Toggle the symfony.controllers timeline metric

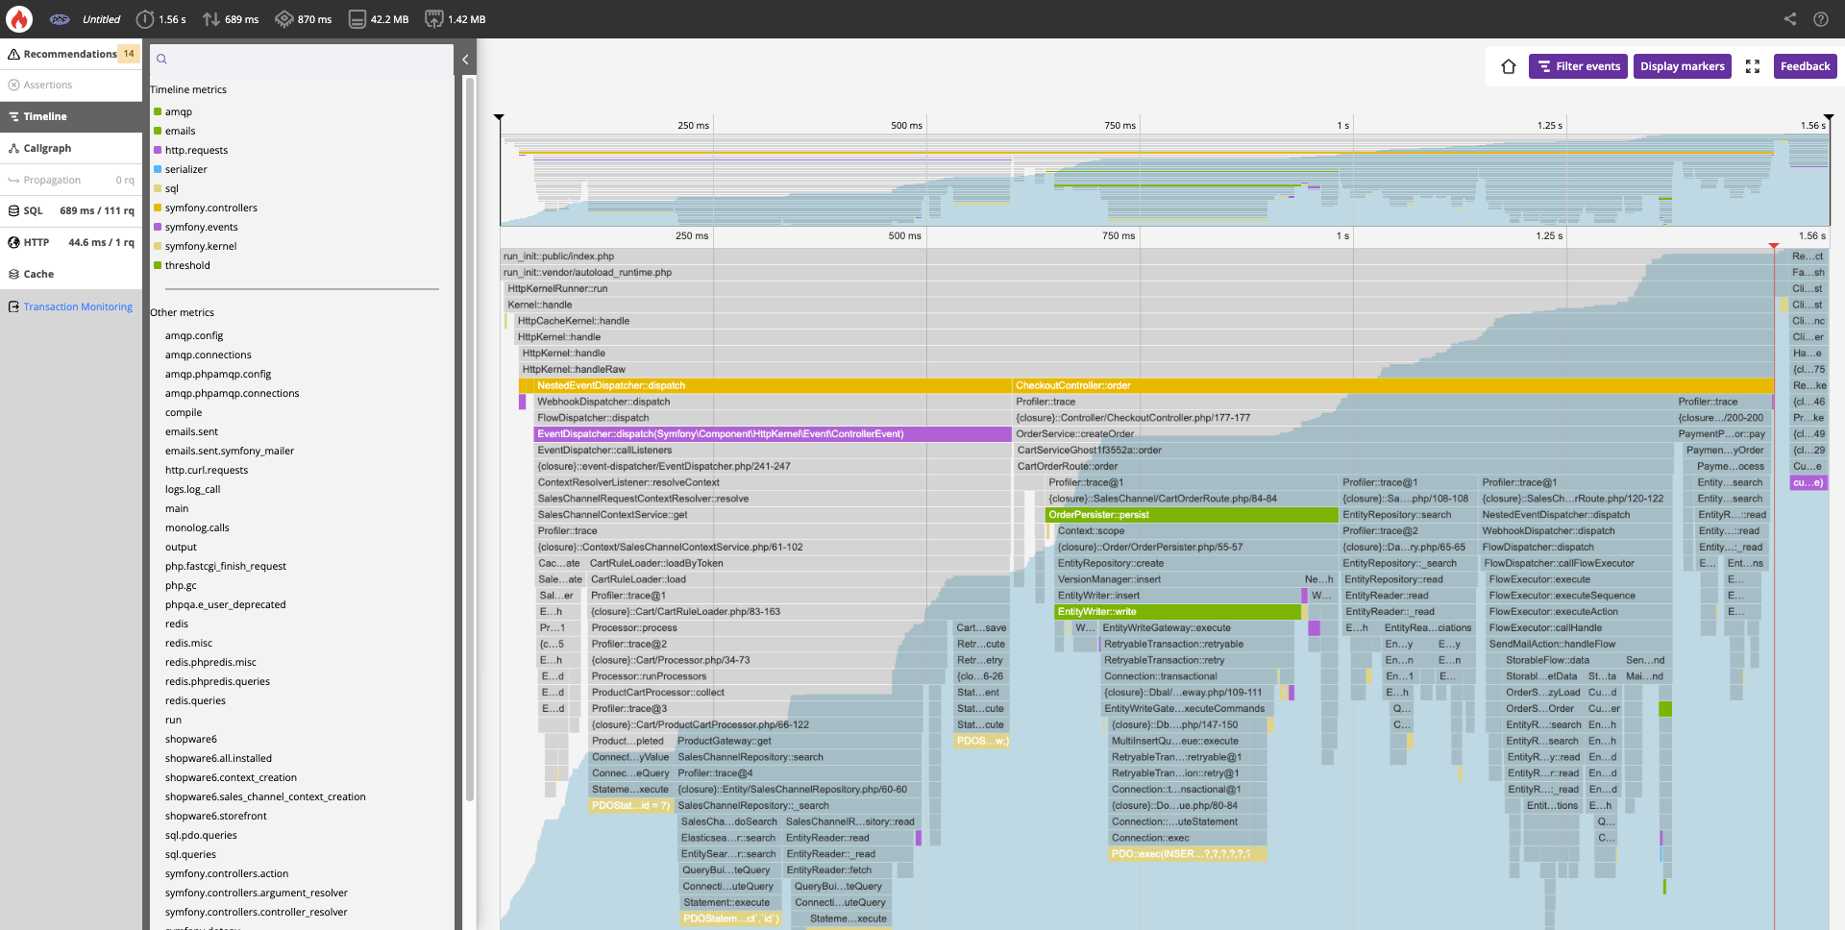(x=210, y=208)
